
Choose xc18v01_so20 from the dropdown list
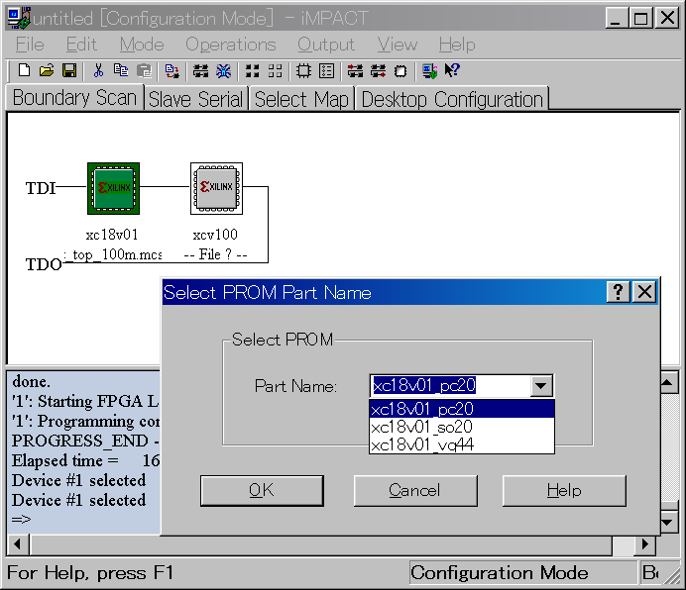pyautogui.click(x=462, y=427)
